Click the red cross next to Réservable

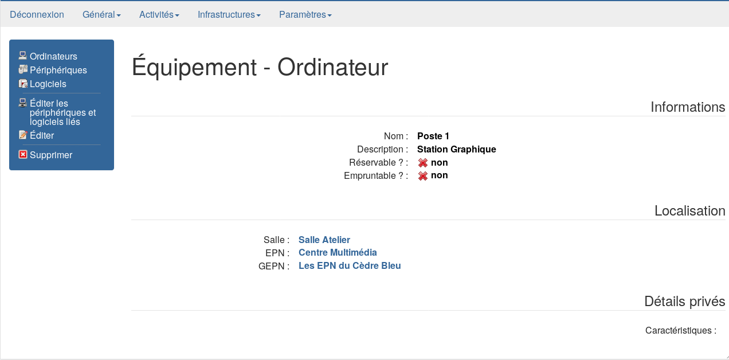click(423, 163)
